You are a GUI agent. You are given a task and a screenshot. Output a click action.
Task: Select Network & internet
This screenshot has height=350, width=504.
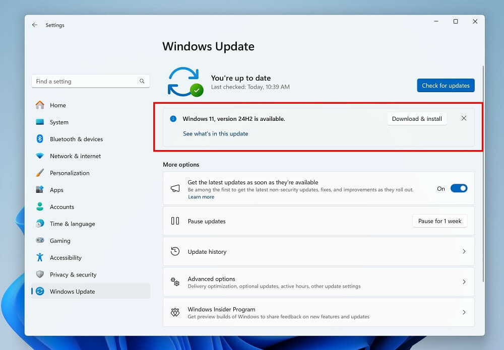tap(91, 156)
